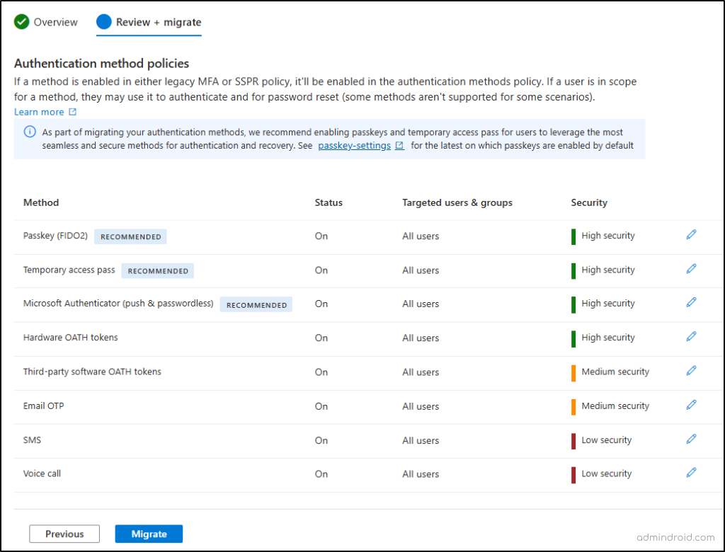The width and height of the screenshot is (725, 552).
Task: Click the green High security bar for Passkey
Action: (x=573, y=235)
